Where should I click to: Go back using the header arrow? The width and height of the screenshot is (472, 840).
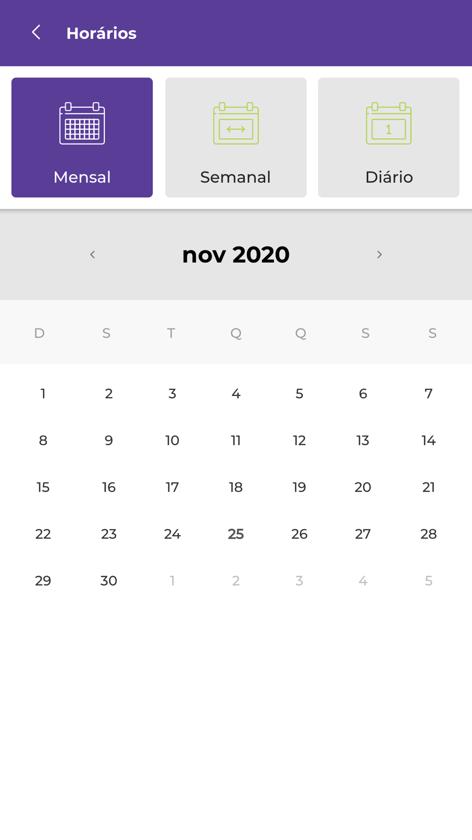[x=36, y=33]
